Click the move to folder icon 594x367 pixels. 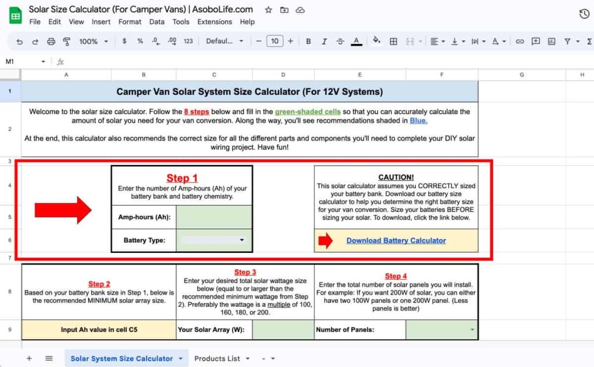point(284,10)
